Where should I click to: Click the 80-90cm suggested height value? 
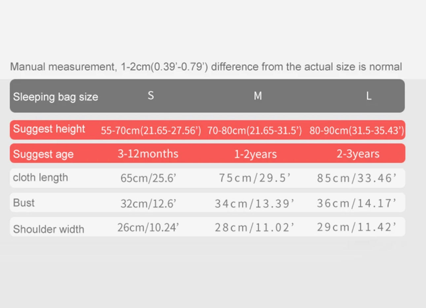tap(357, 131)
